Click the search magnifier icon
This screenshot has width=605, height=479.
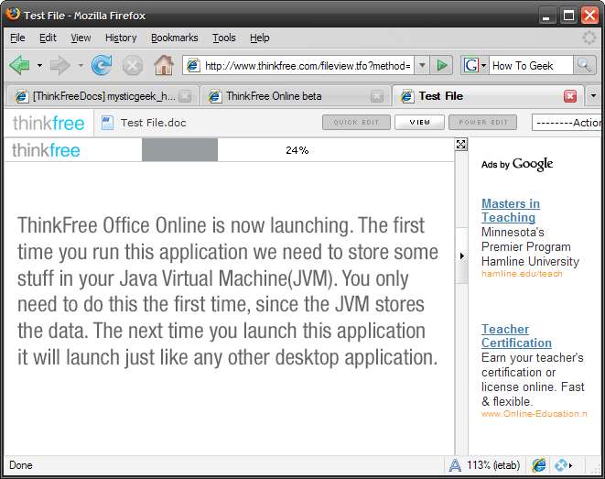pyautogui.click(x=584, y=65)
